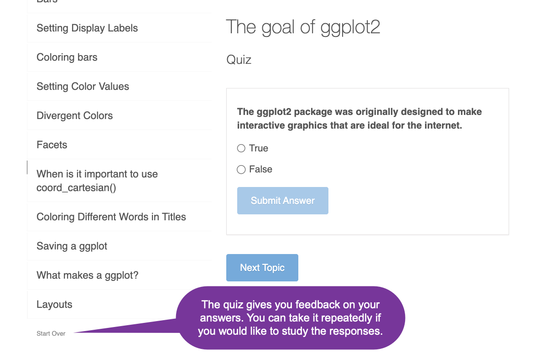Screen dimensions: 541x353
Task: Dismiss the purple quiz feedback tooltip
Action: pos(291,317)
